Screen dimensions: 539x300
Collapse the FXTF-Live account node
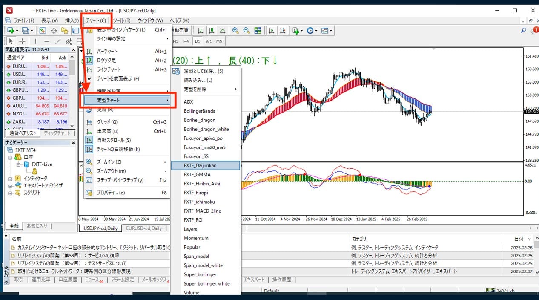(x=18, y=164)
